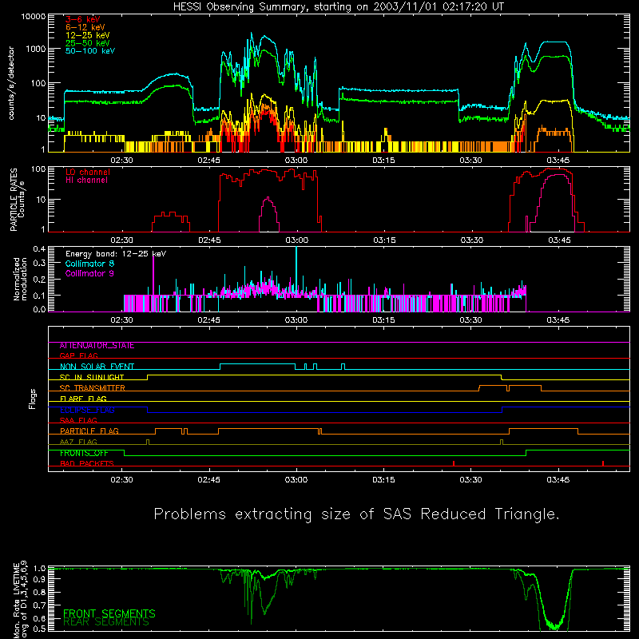Screen dimensions: 639x639
Task: Click the FRONTS_OFF flag label
Action: (84, 453)
